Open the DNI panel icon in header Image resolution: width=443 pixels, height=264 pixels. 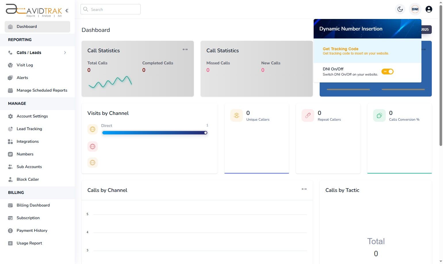tap(415, 9)
